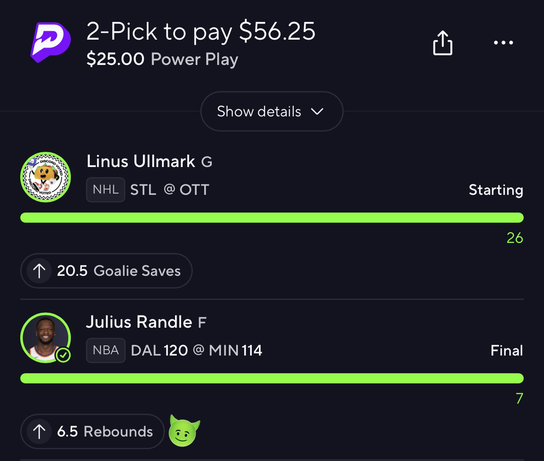Select the 6.5 Rebounds pick pill
Screen dimensions: 544x461
(x=92, y=431)
